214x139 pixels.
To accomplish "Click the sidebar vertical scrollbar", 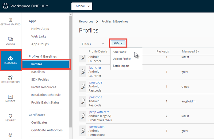I will click(x=71, y=72).
